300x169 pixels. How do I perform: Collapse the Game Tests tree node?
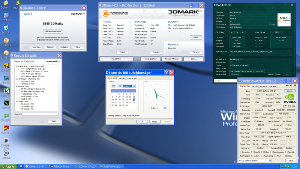coord(17,66)
